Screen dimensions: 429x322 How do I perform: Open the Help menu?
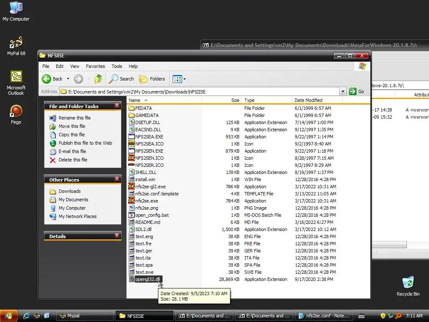[x=133, y=66]
